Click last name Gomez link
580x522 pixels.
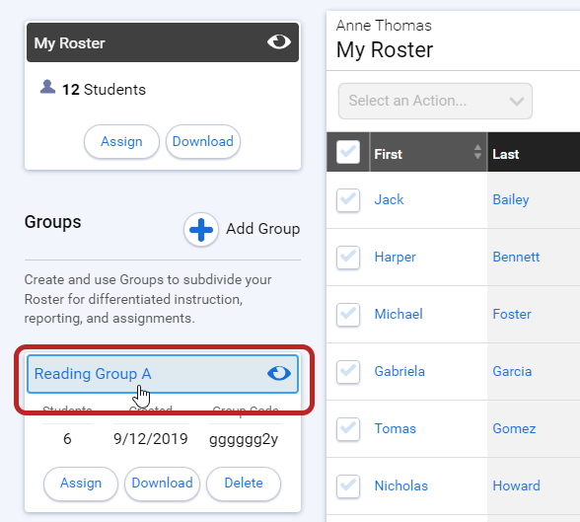click(x=514, y=429)
